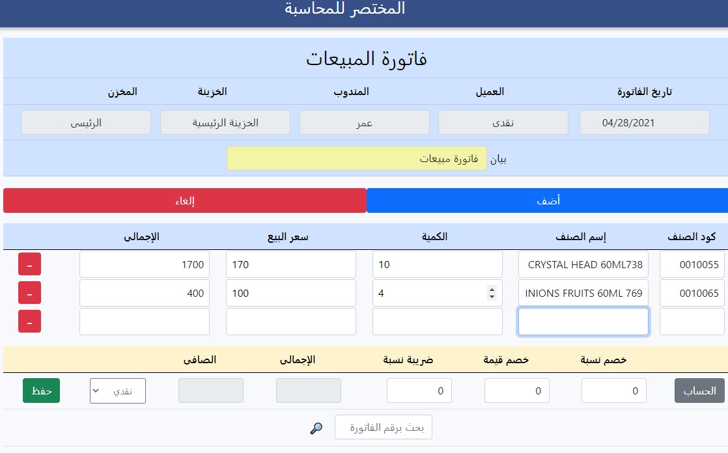Increase quantity using stepper on second row
Image resolution: width=728 pixels, height=453 pixels.
pos(492,290)
